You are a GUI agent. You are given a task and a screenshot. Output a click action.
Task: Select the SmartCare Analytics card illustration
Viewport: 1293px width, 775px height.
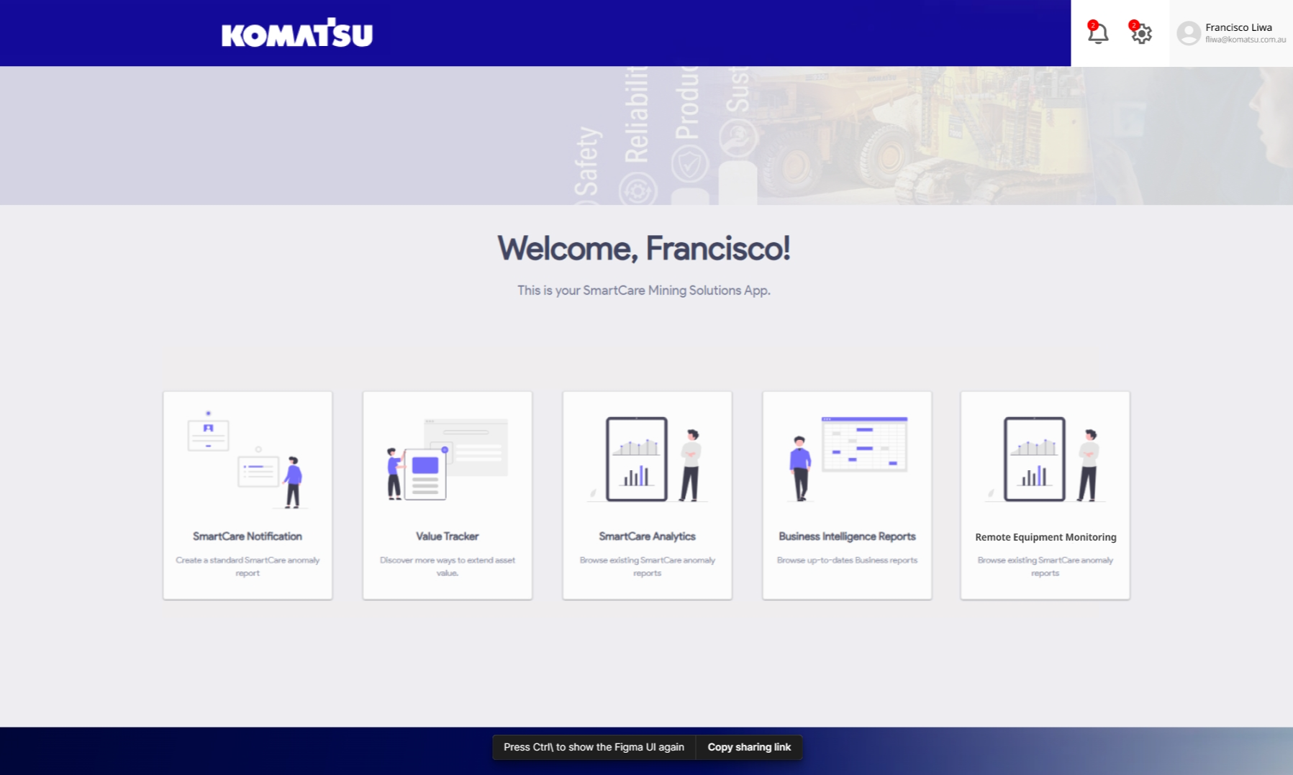pyautogui.click(x=647, y=460)
